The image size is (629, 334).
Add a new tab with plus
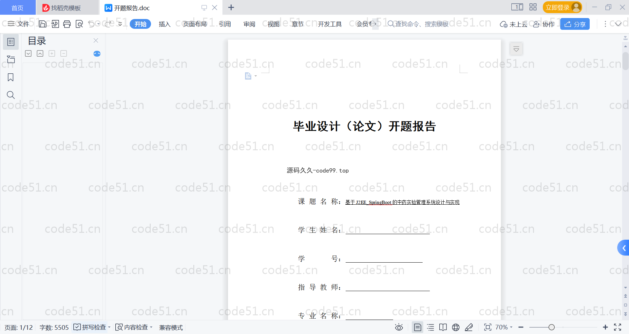[x=231, y=7]
